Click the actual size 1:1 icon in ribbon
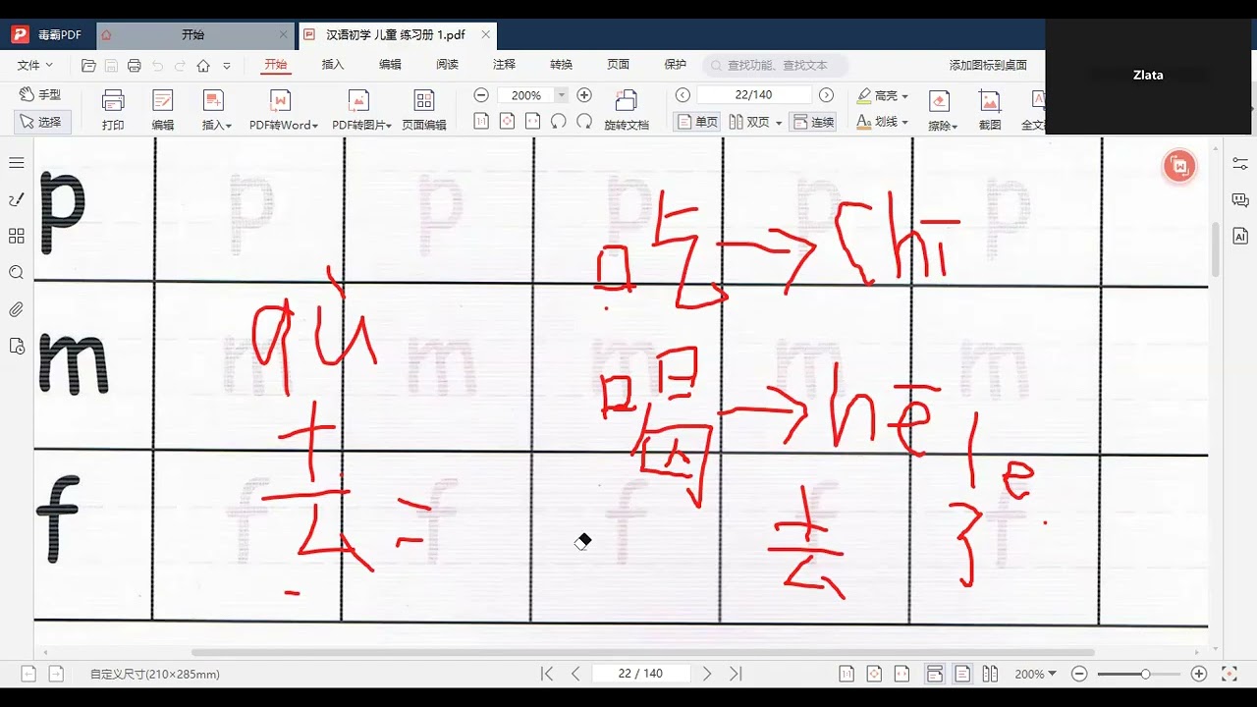Image resolution: width=1257 pixels, height=707 pixels. 481,122
